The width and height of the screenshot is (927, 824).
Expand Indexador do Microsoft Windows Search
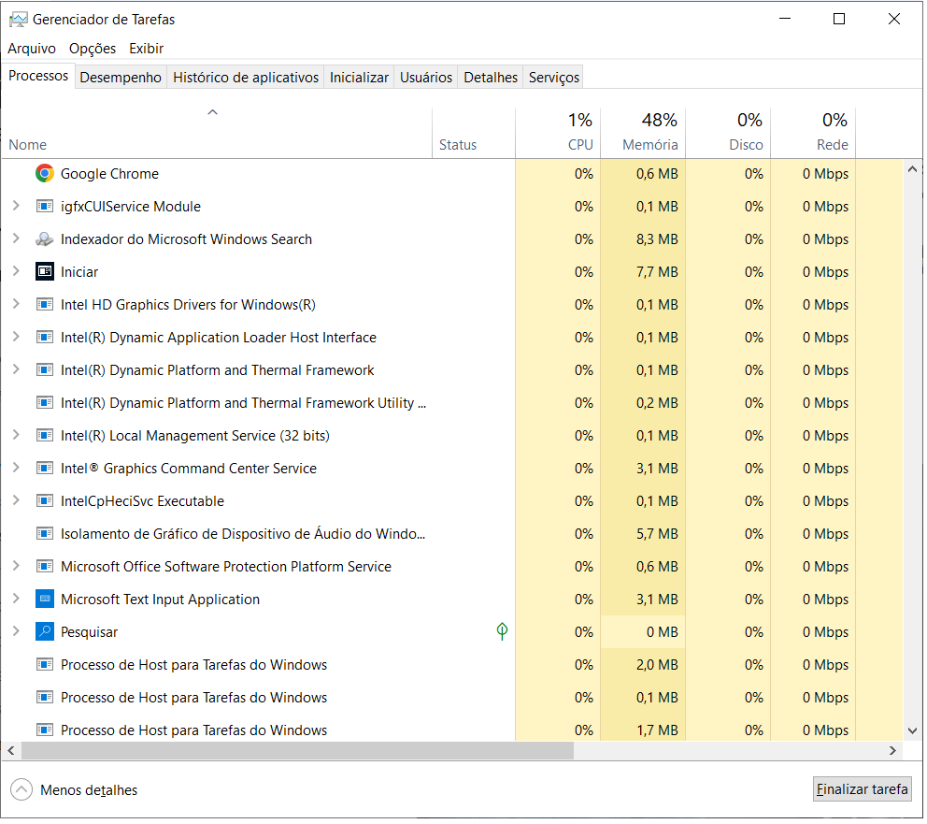(17, 239)
